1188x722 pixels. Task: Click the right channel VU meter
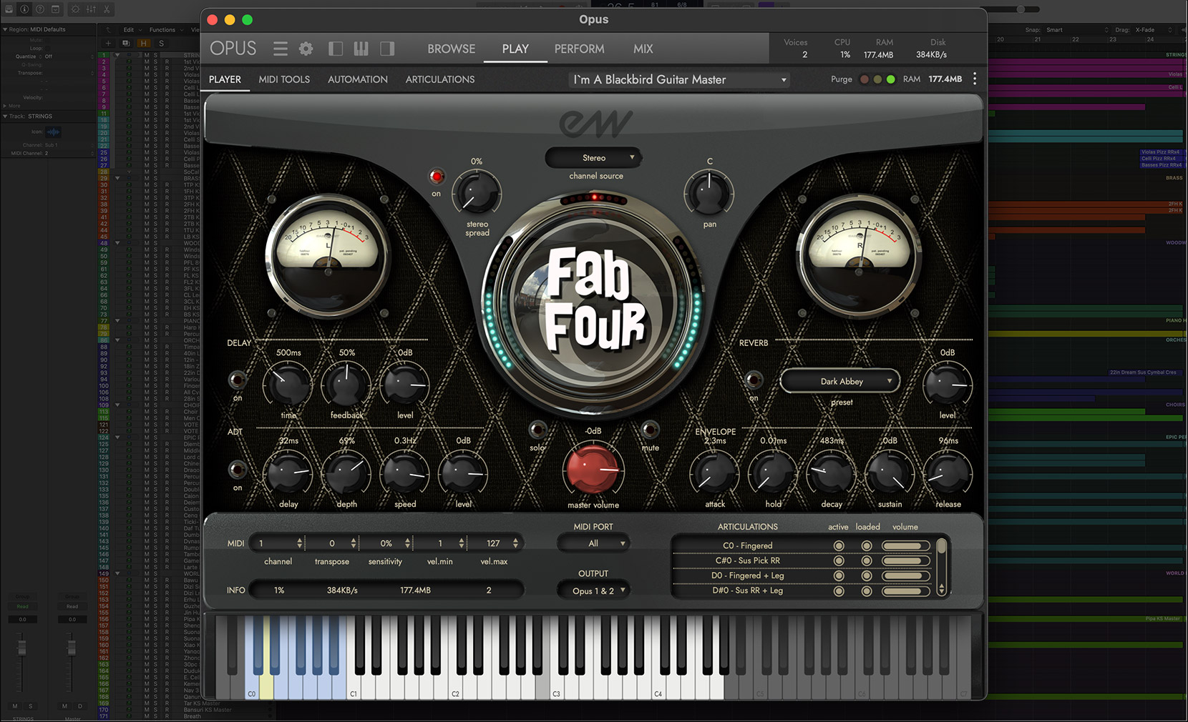859,254
